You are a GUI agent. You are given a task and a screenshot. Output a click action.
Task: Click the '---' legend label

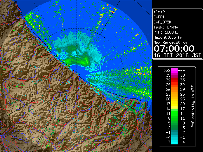coord(181,71)
